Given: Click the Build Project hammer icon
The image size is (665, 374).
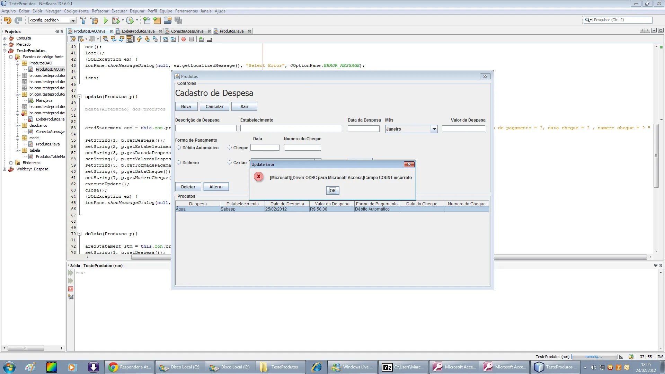Looking at the screenshot, I should tap(83, 20).
